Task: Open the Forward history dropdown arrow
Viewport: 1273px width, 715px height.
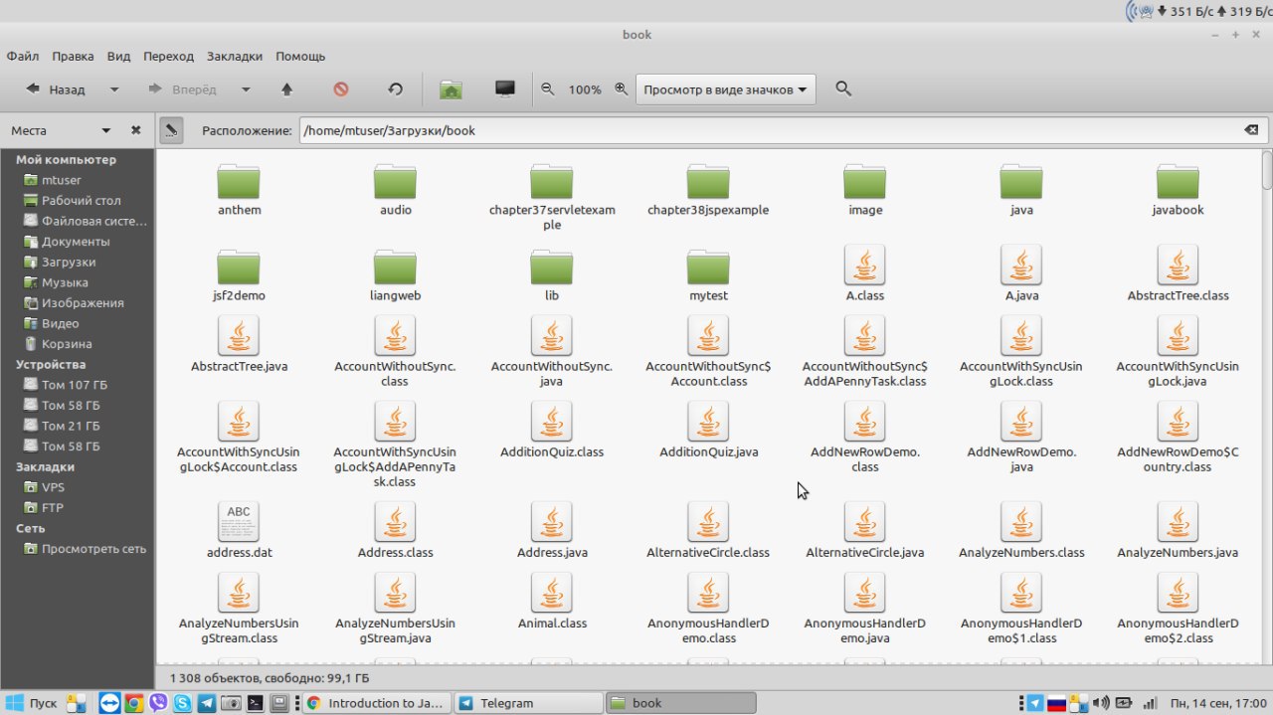Action: tap(246, 89)
